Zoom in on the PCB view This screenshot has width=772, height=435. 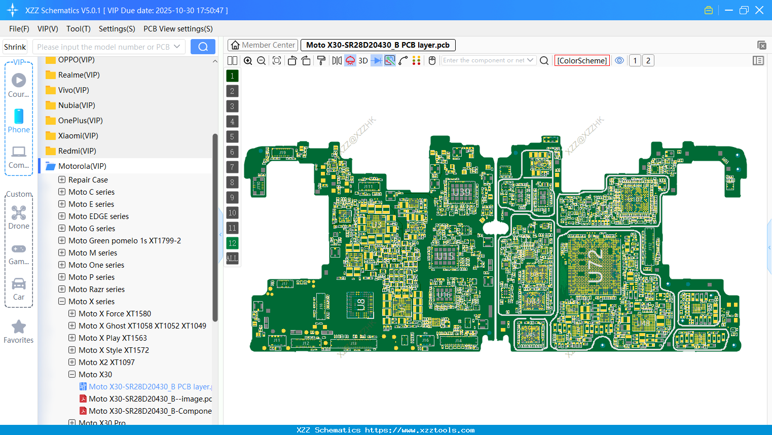click(x=248, y=60)
